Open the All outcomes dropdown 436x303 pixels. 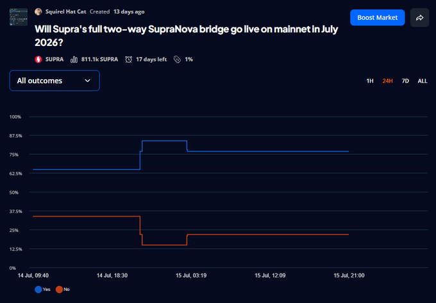click(55, 81)
